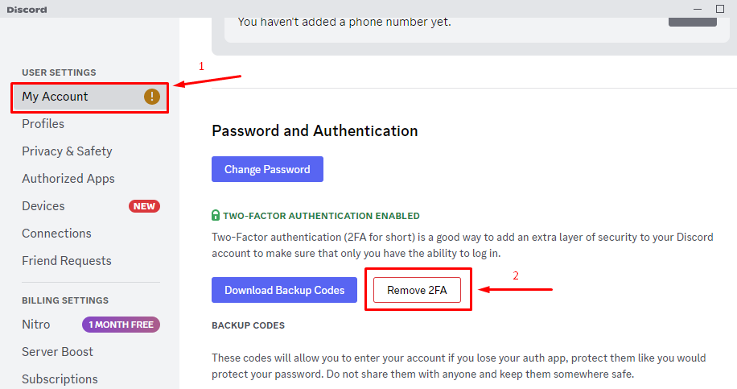The width and height of the screenshot is (737, 389).
Task: Click the gray button in the phone number row
Action: point(693,22)
